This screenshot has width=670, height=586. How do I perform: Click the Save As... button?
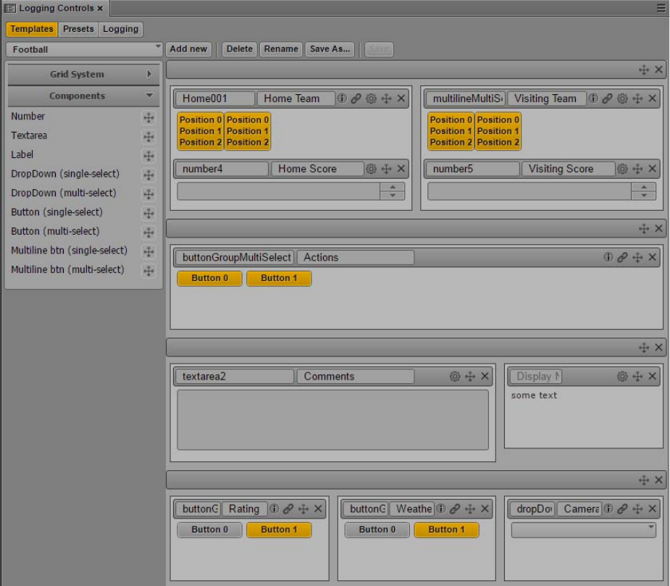pyautogui.click(x=330, y=49)
